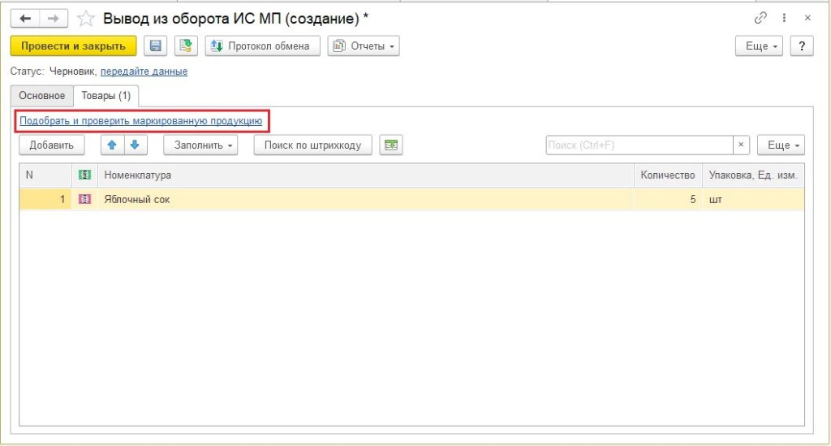Click into the Поиск search field
This screenshot has height=446, width=831.
click(639, 145)
